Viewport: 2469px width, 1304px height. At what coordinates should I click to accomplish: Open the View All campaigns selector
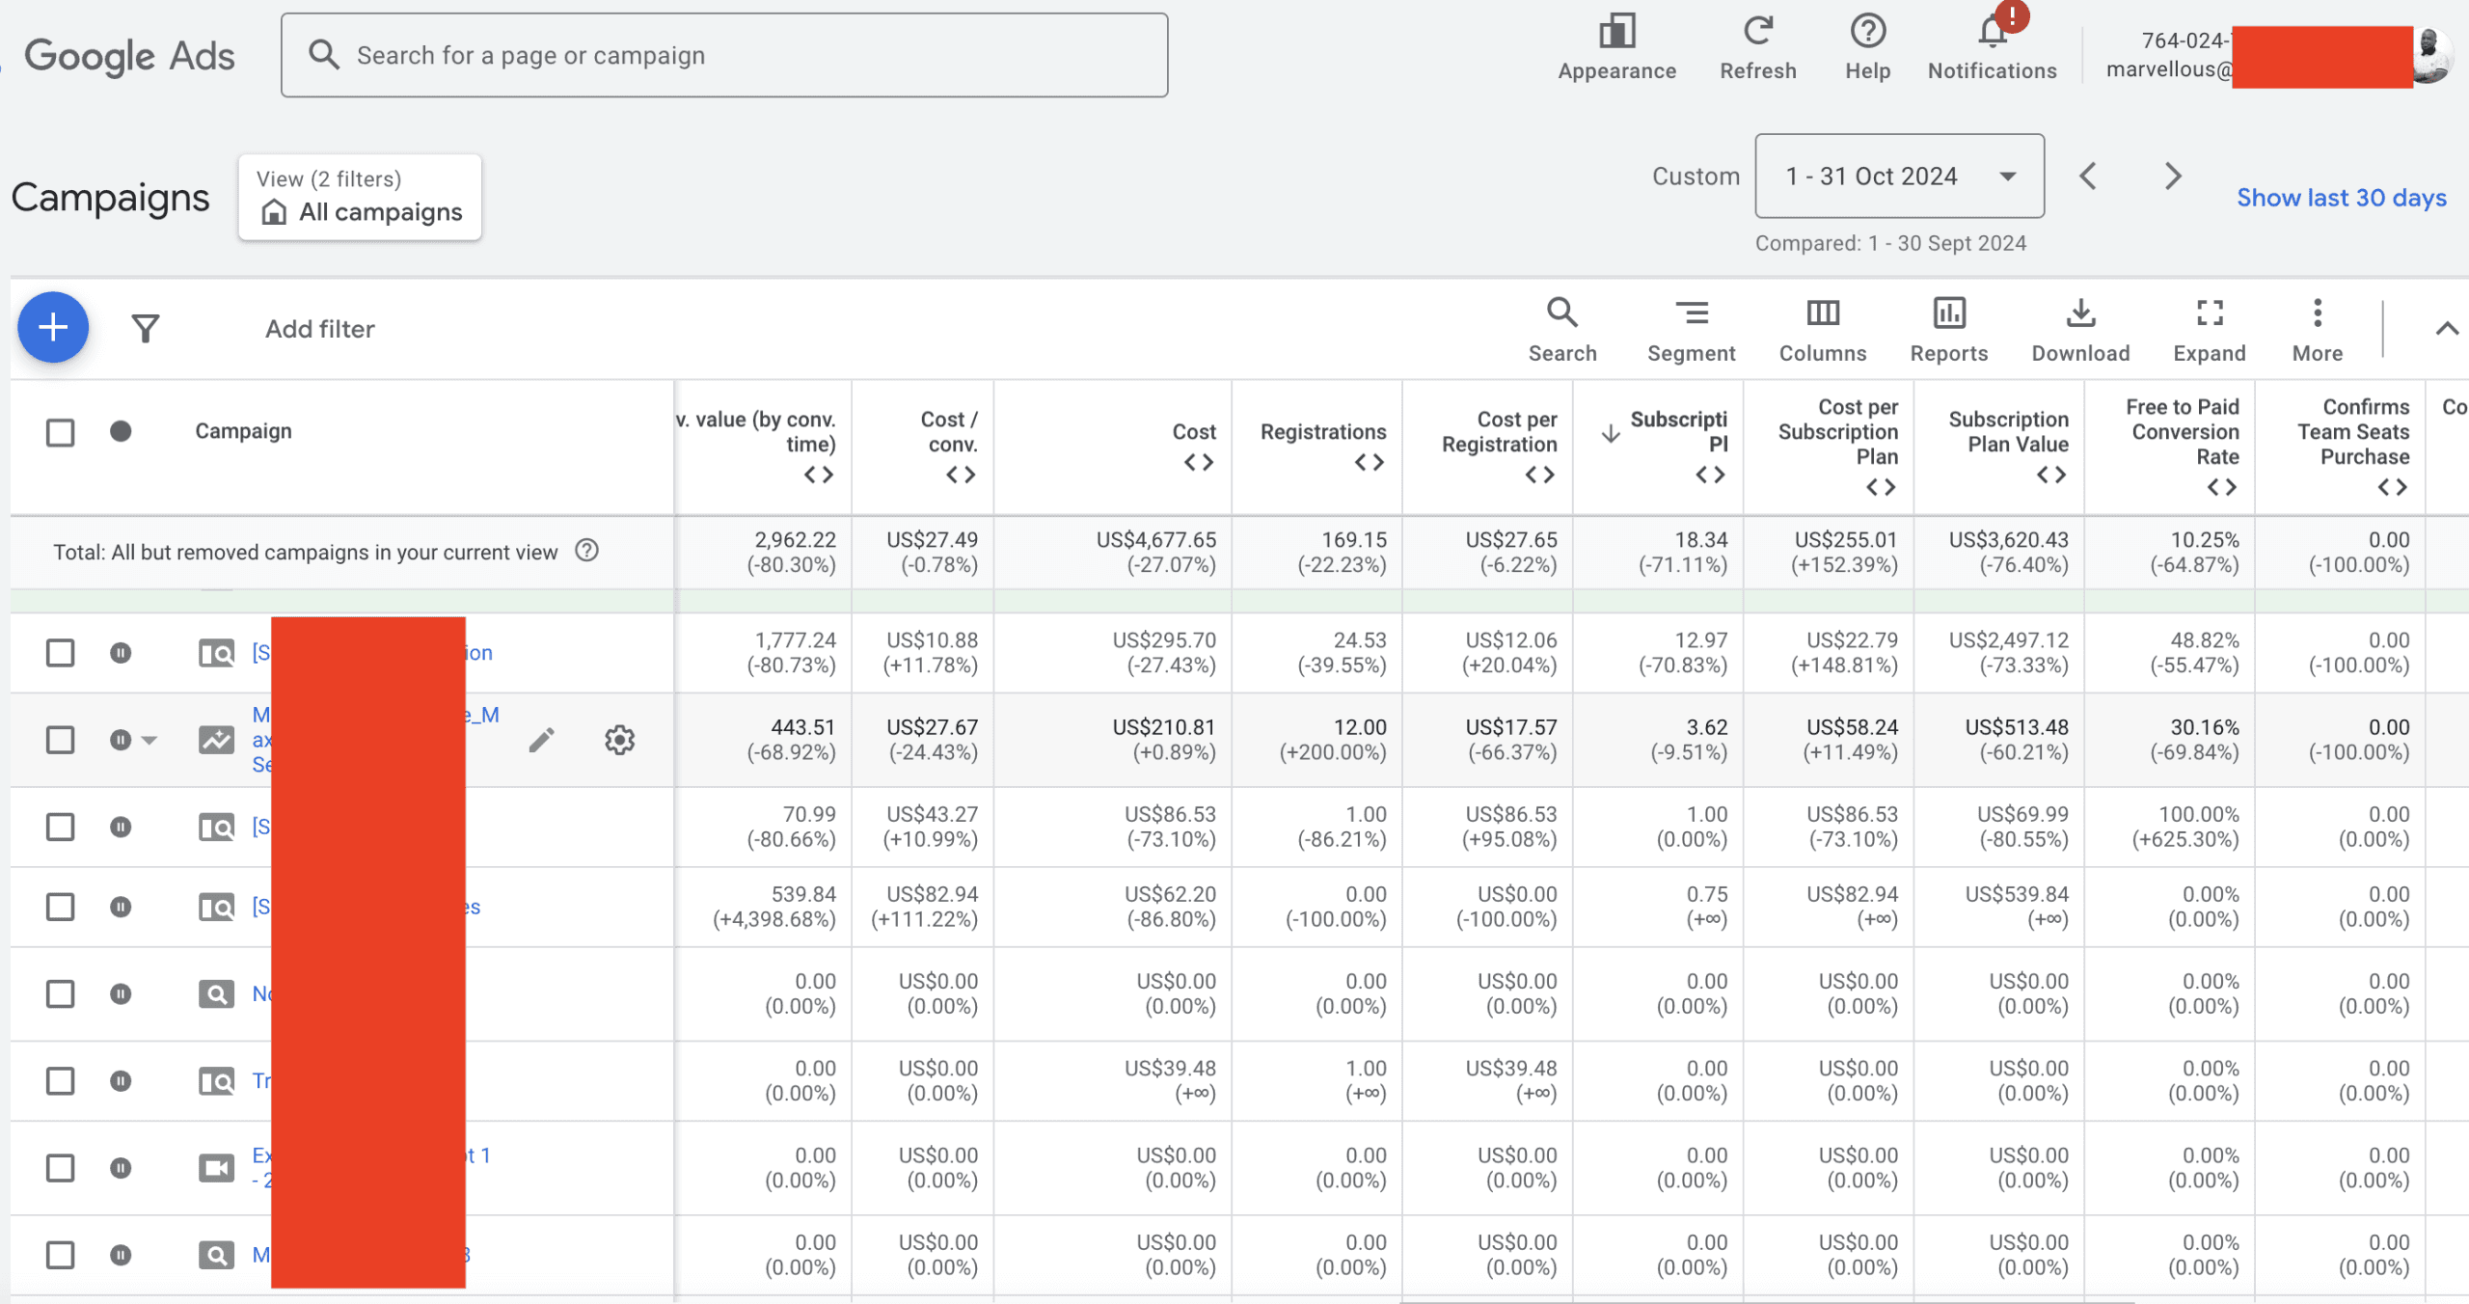point(360,197)
